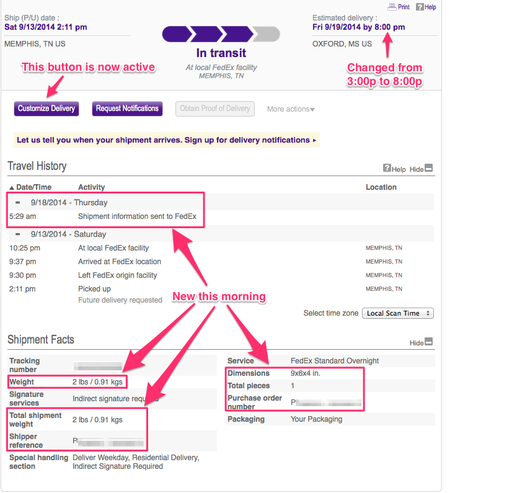
Task: Open the delivery notifications sign-up link
Action: pyautogui.click(x=167, y=140)
